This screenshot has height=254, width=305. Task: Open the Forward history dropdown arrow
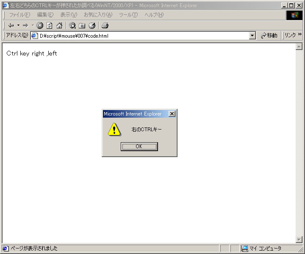33,25
